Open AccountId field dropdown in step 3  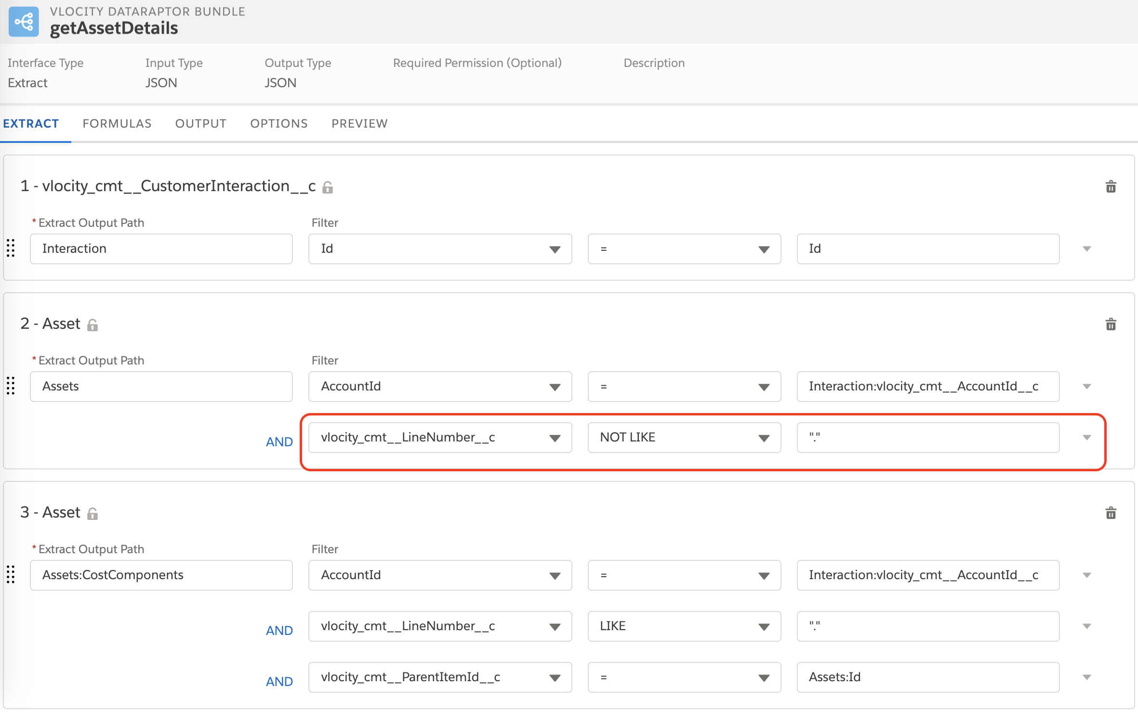pyautogui.click(x=440, y=575)
